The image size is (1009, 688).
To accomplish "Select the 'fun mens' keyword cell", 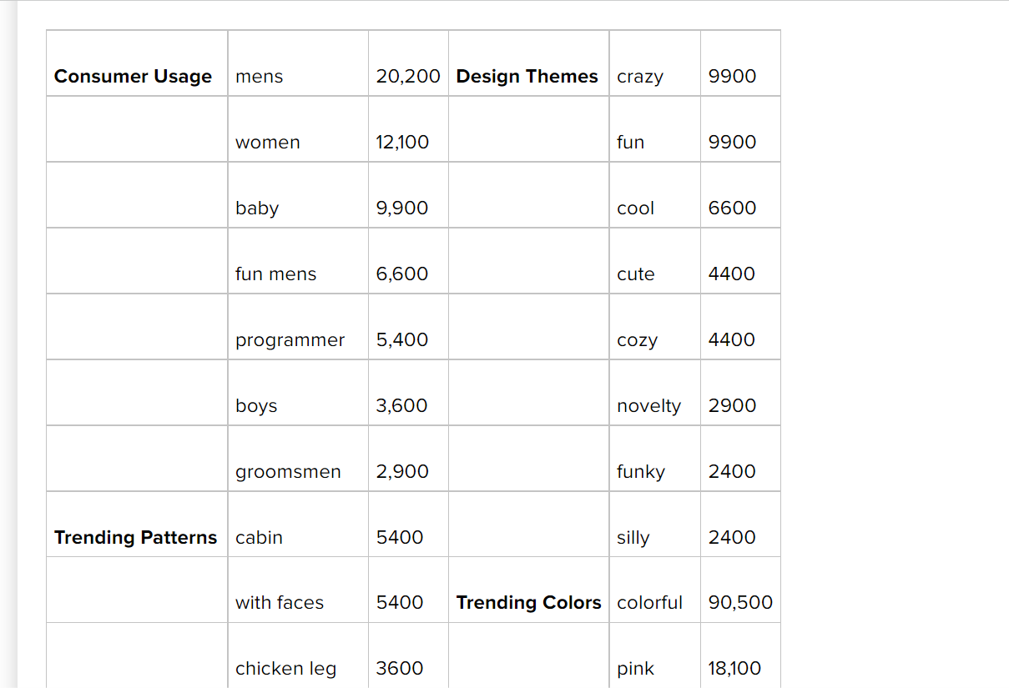I will tap(298, 261).
